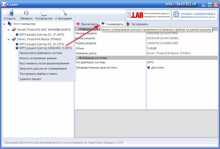The width and height of the screenshot is (220, 149).
Task: Select Drive0 Fixed ATA WDC drive
Action: click(x=44, y=30)
